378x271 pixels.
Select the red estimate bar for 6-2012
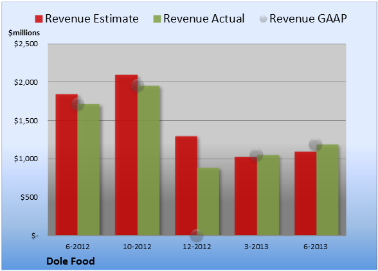[67, 165]
